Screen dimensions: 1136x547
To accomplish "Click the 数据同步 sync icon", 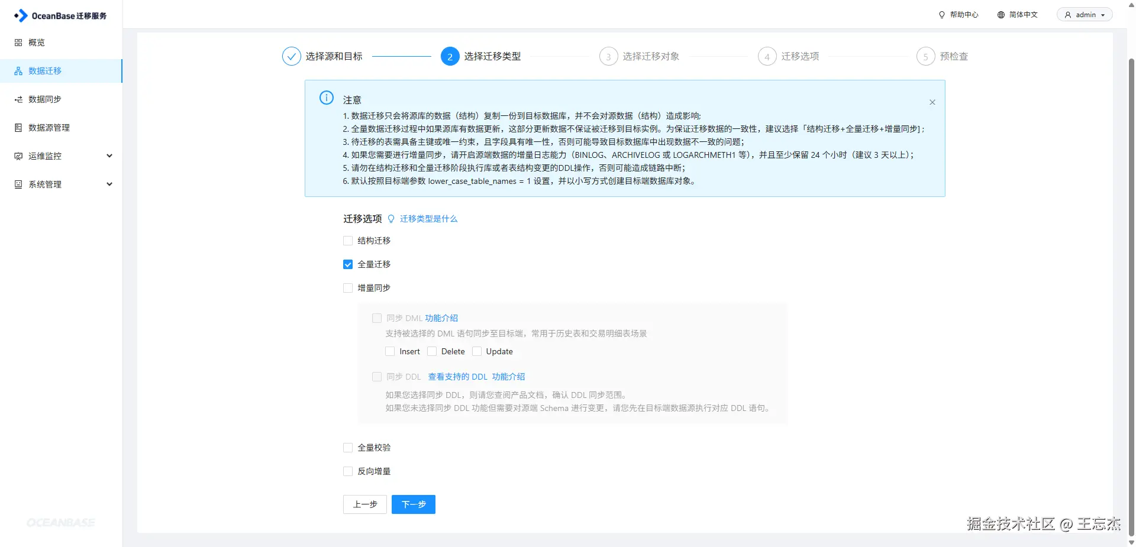I will pos(18,99).
